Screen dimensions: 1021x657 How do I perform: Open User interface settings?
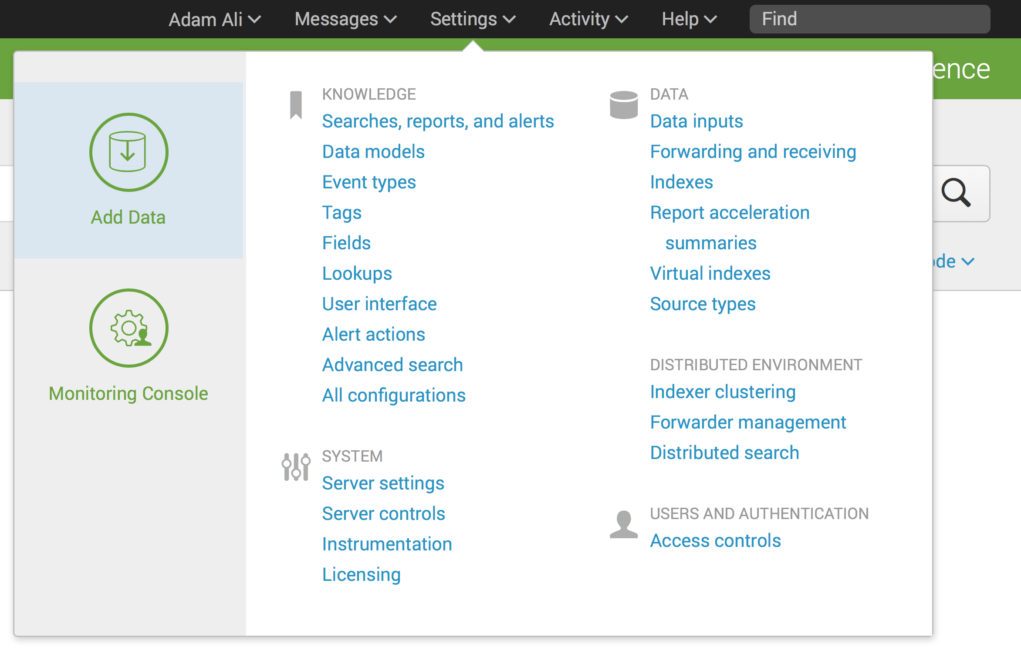[x=379, y=304]
